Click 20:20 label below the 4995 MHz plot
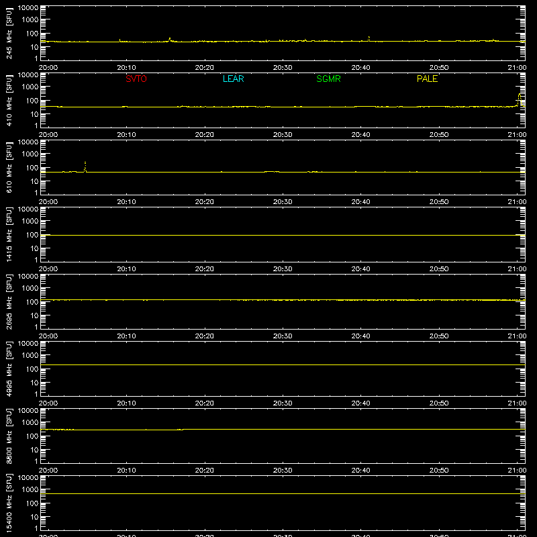This screenshot has height=537, width=537. coord(205,403)
